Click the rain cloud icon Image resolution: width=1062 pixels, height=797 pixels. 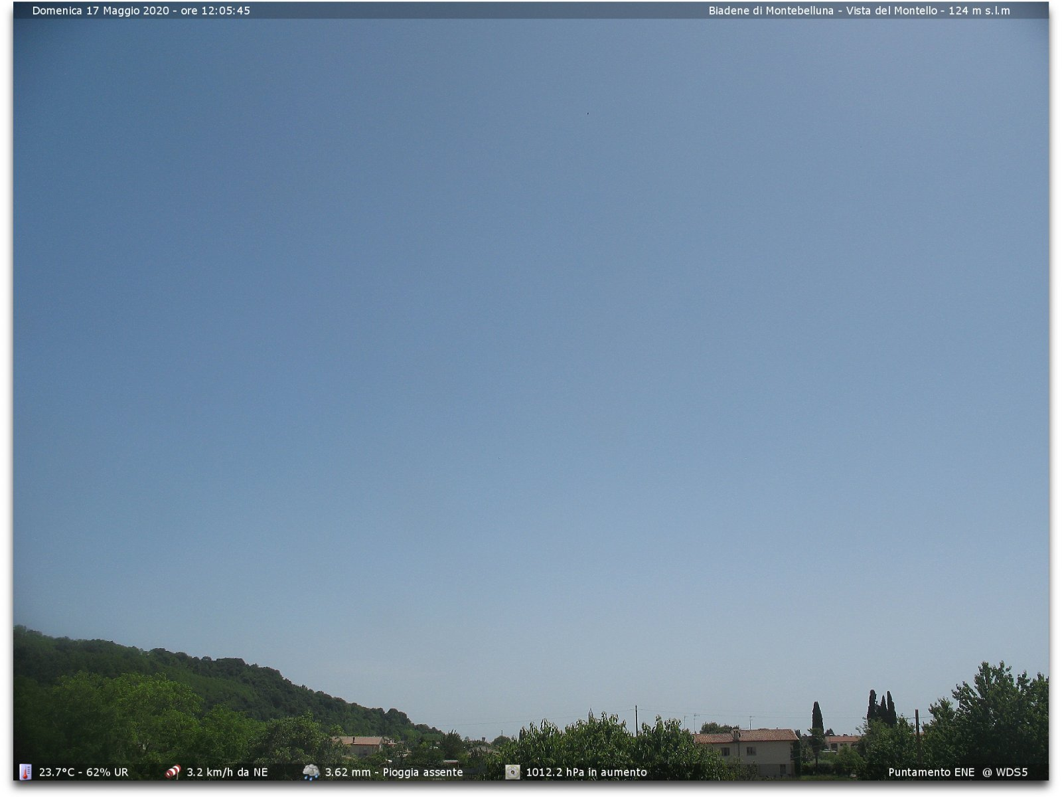[311, 772]
